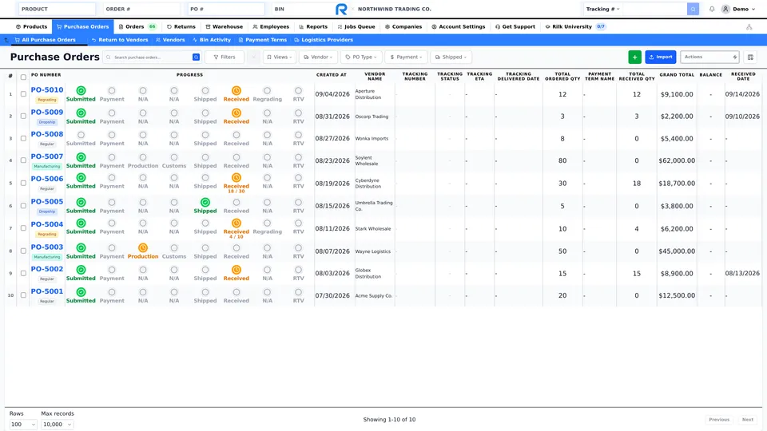Click the org chart icon at far right of nav
Viewport: 767px width, 431px height.
pyautogui.click(x=749, y=27)
